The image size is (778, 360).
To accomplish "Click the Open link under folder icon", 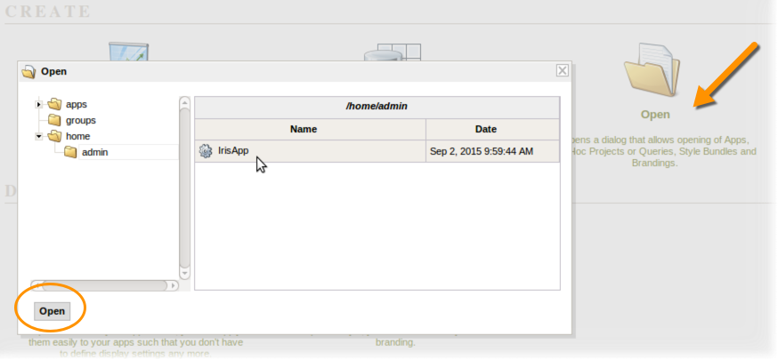I will 655,115.
